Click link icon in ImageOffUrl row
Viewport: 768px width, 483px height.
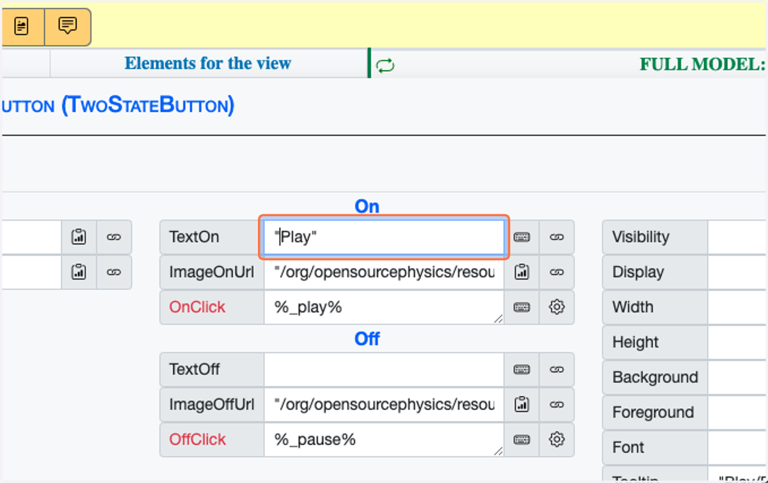pos(557,405)
